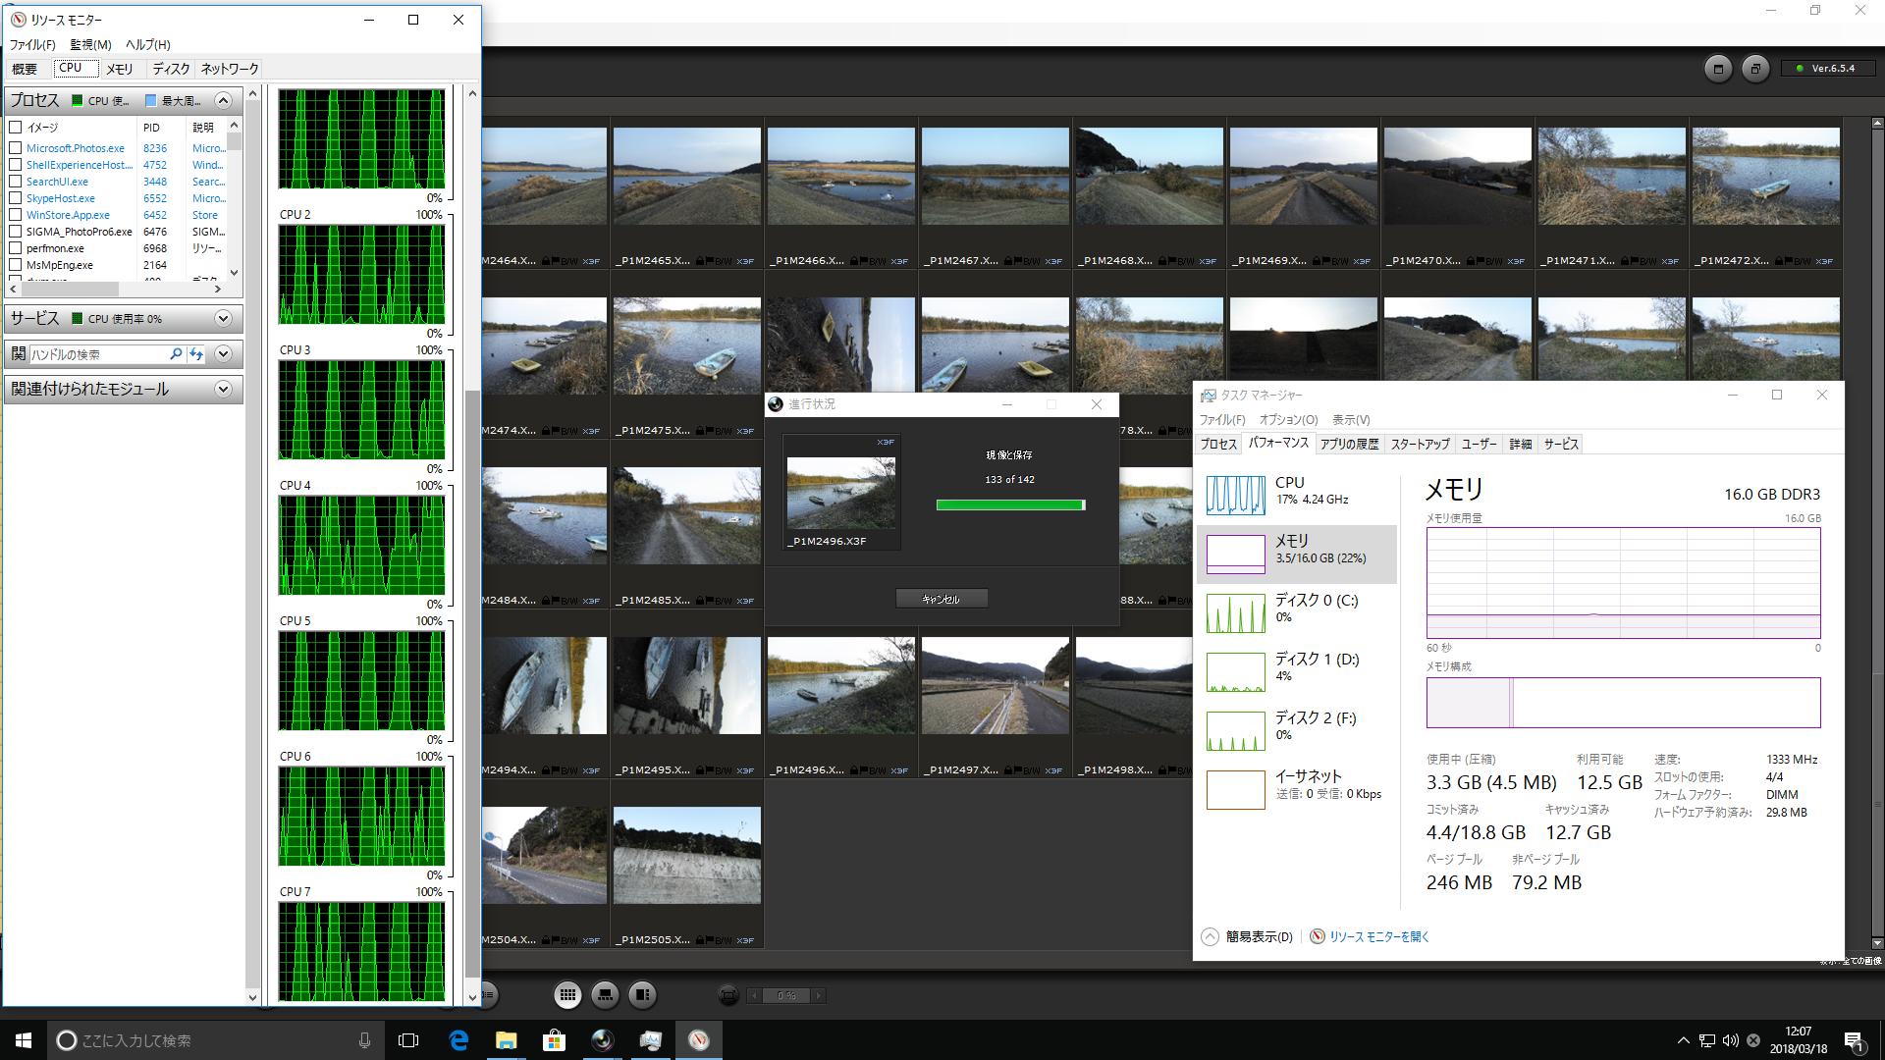Switch to thumbnail grid view
The width and height of the screenshot is (1885, 1060).
[567, 994]
